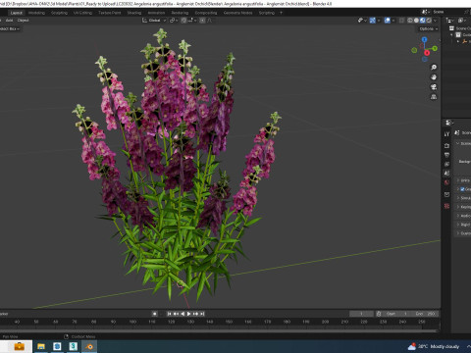Play the animation forward
This screenshot has width=471, height=353.
coord(188,314)
